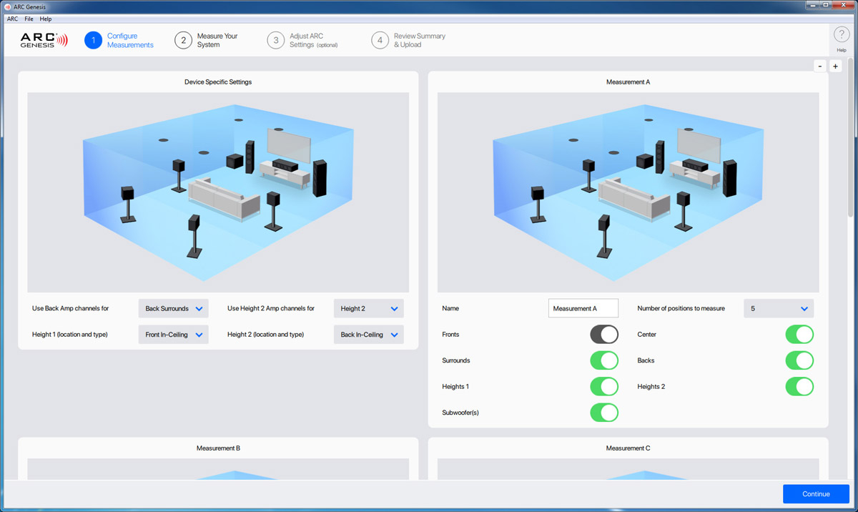Screen dimensions: 858x512
Task: Select step 1 circle Configure Measurements
Action: click(93, 40)
